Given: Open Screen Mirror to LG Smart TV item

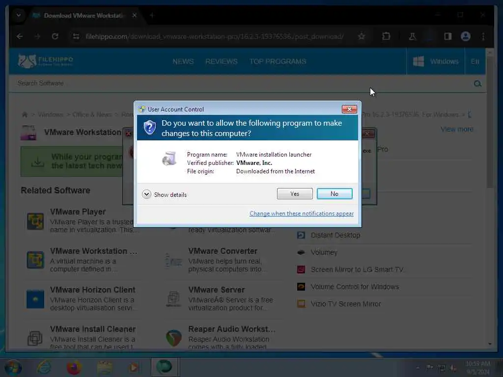Looking at the screenshot, I should coord(357,269).
